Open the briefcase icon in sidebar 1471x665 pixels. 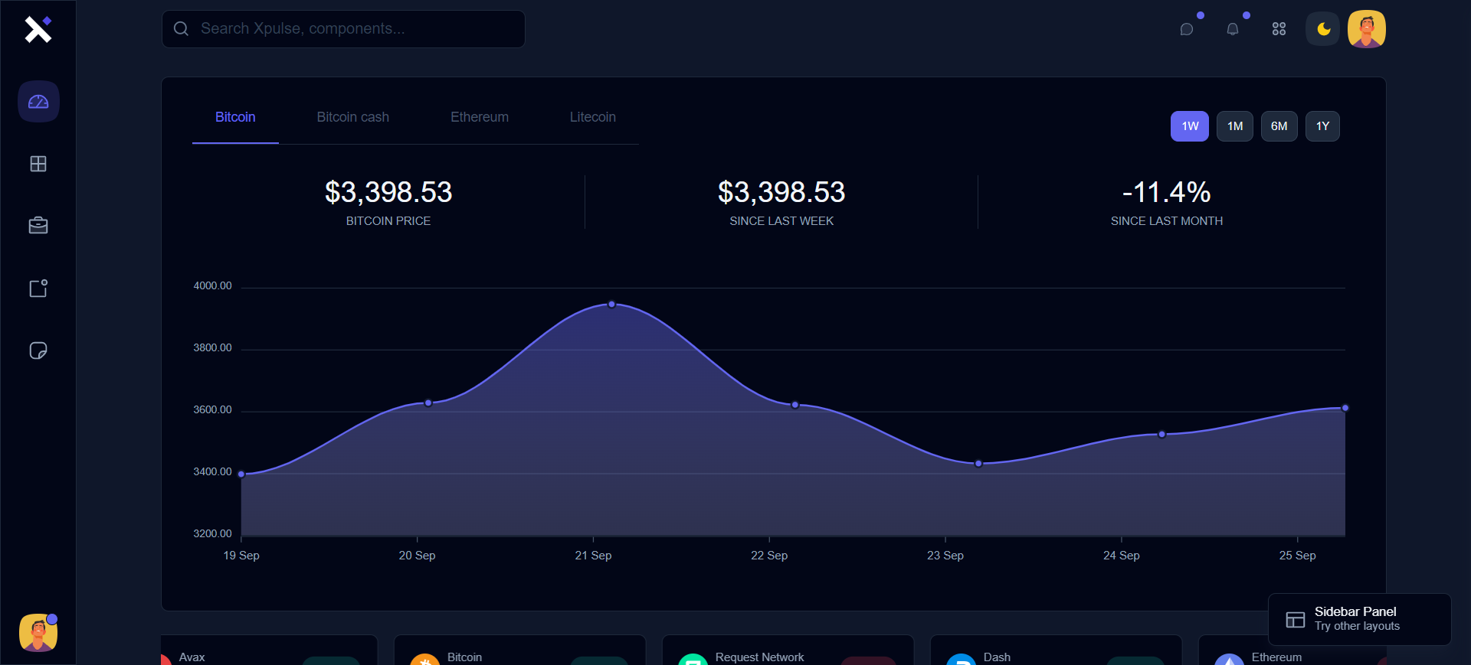tap(38, 226)
